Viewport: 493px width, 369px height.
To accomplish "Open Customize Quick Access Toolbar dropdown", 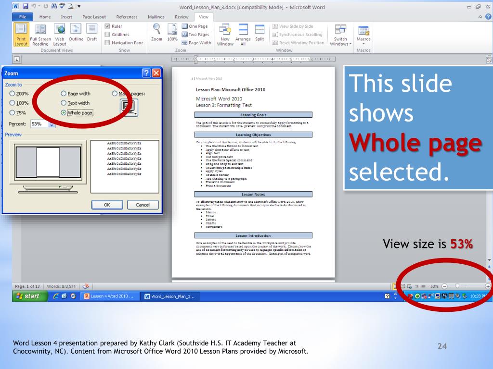I will click(79, 6).
